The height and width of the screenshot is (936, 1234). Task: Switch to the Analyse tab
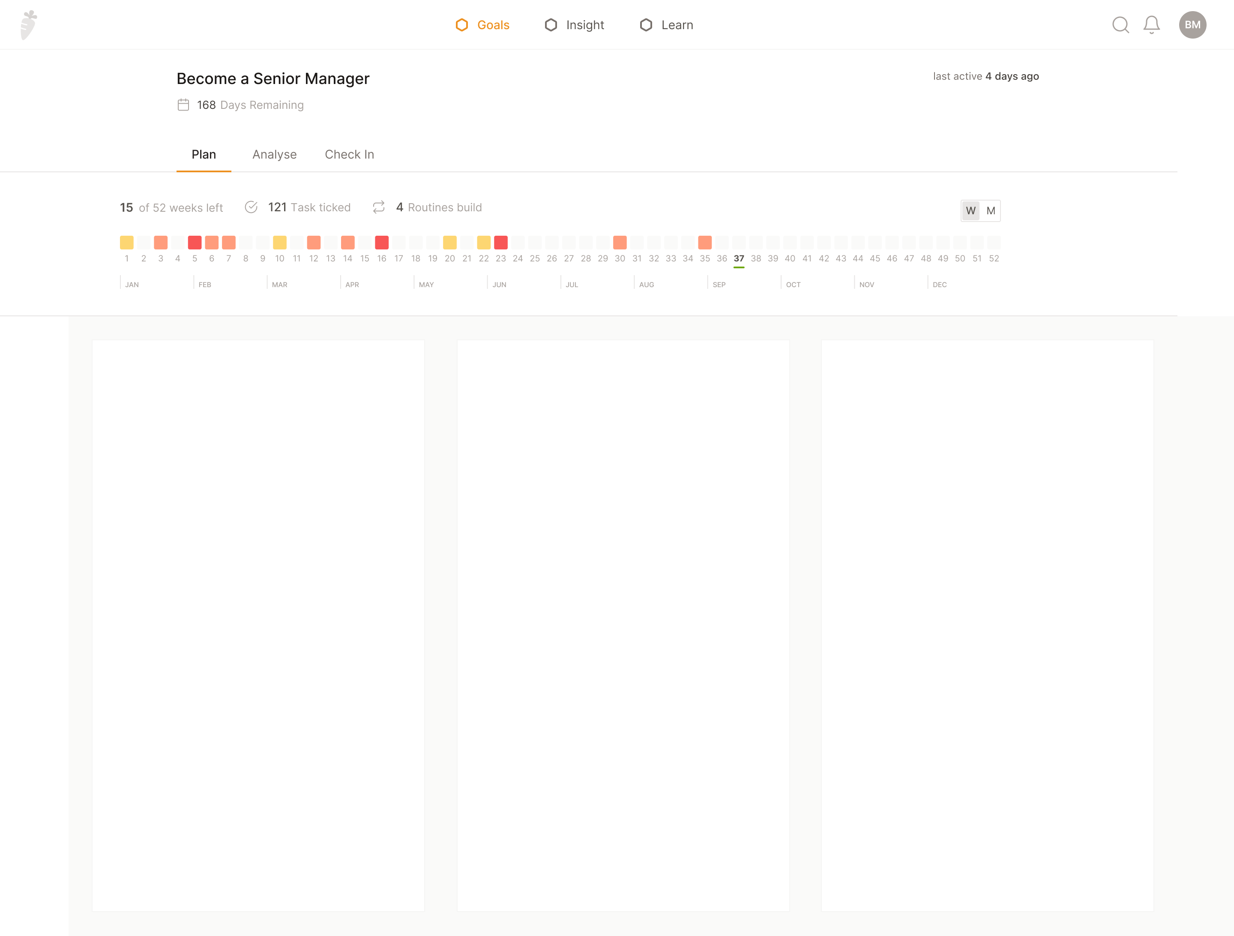(275, 155)
